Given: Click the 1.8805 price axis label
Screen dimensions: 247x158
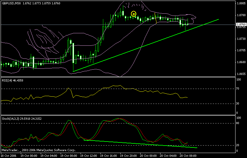Looking at the screenshot, I should (241, 3).
